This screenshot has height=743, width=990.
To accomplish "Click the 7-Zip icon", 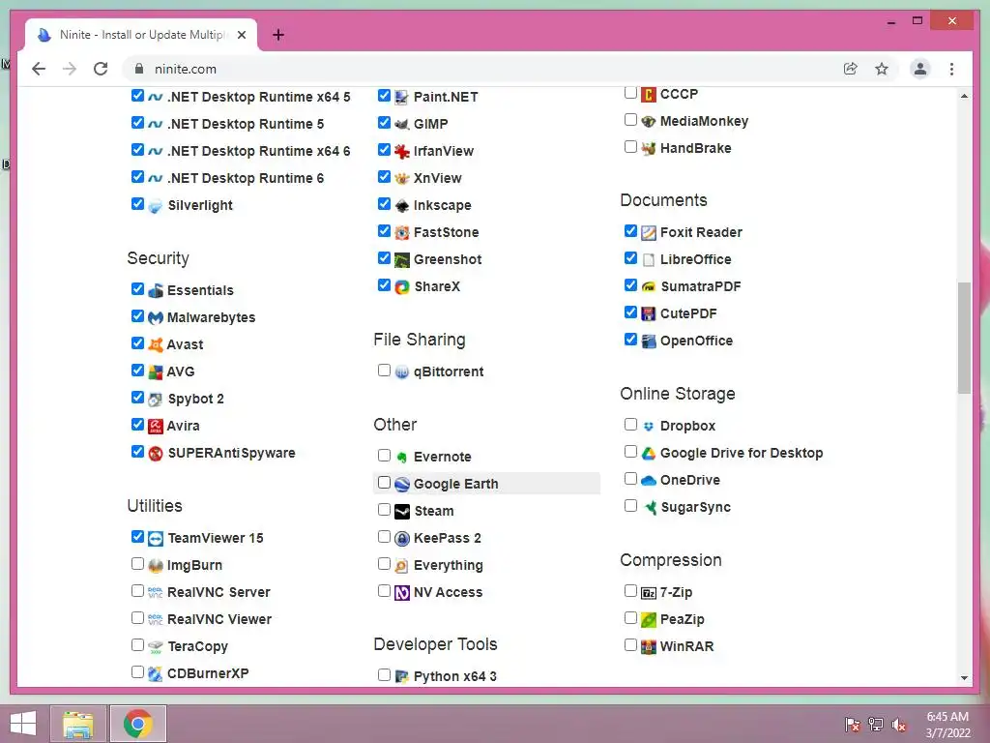I will click(x=649, y=593).
